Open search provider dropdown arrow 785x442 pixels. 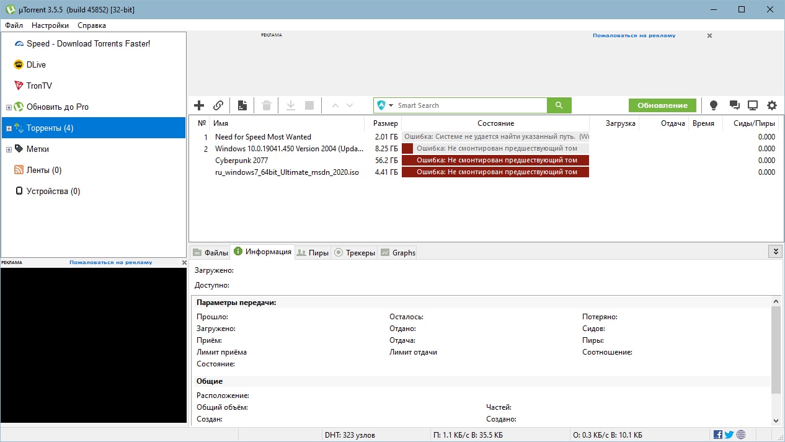(x=391, y=105)
